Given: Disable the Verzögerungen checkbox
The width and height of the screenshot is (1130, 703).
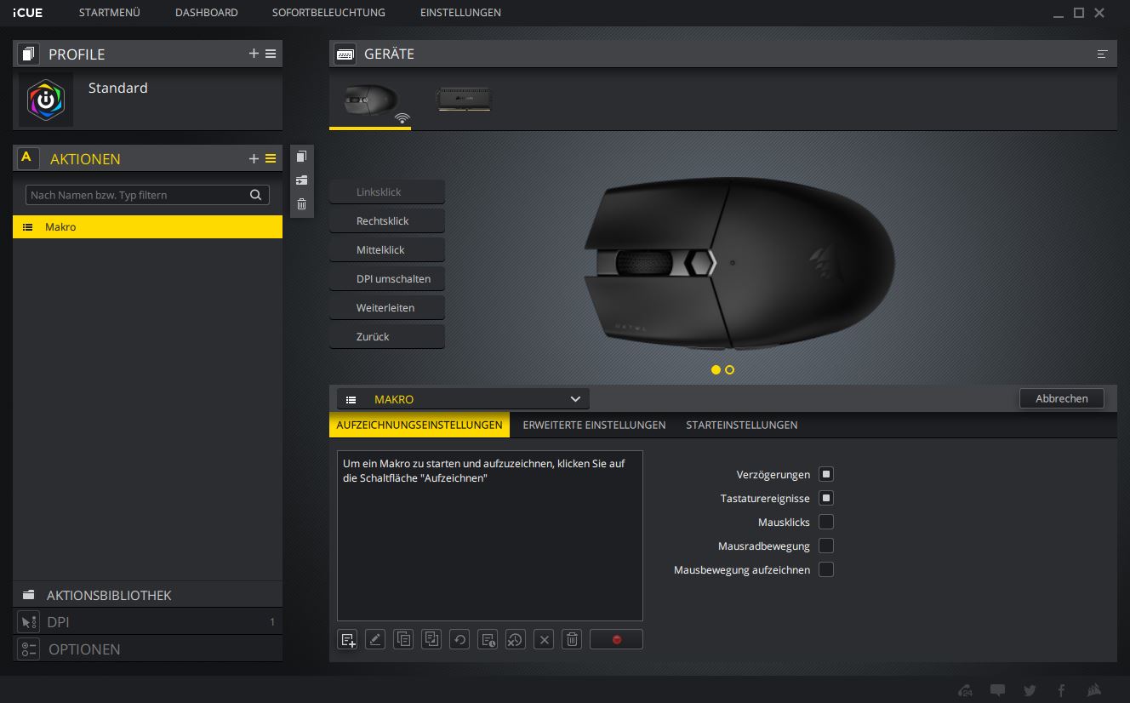Looking at the screenshot, I should (x=825, y=474).
